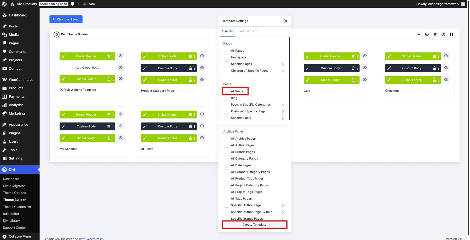This screenshot has width=470, height=240.
Task: Delete Global Header in Cart template
Action: coord(353,56)
